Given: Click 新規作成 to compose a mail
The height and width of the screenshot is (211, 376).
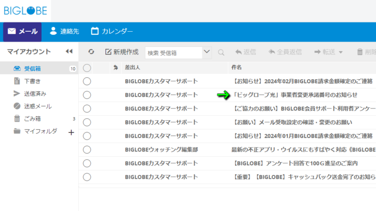Looking at the screenshot, I should click(x=122, y=52).
